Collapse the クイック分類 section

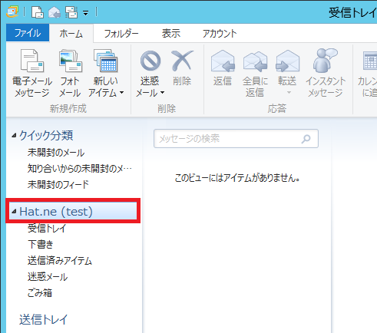[14, 135]
